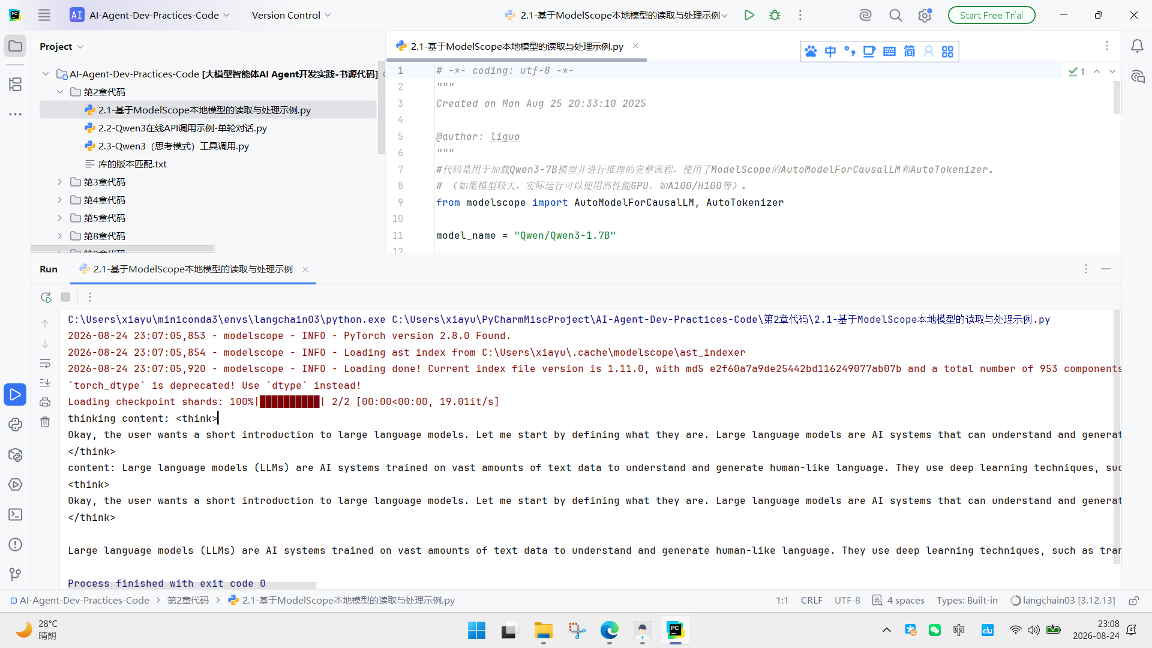Open IDE settings gear icon
1152x648 pixels.
(x=925, y=15)
